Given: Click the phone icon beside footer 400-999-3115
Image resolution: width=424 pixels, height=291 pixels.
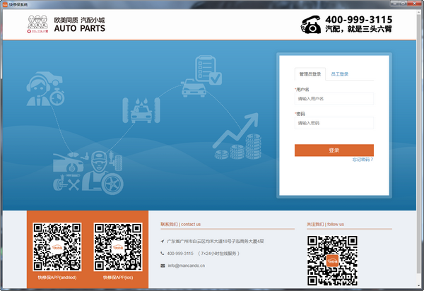Looking at the screenshot, I should [x=163, y=254].
